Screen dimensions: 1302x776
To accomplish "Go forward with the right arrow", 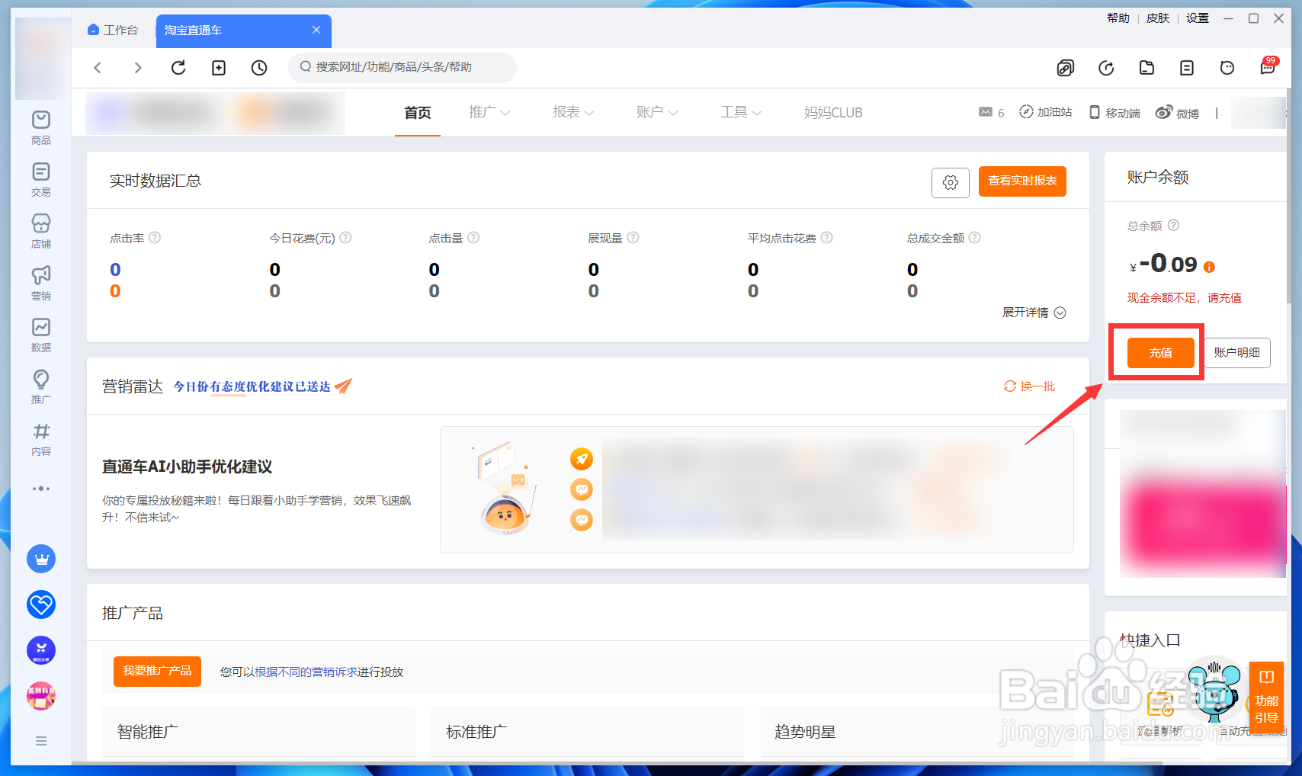I will click(x=138, y=68).
